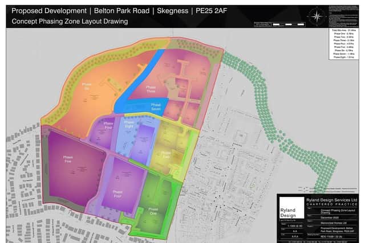This screenshot has height=243, width=365.
Task: Select 'Phase Two' row in area legend
Action: [344, 37]
